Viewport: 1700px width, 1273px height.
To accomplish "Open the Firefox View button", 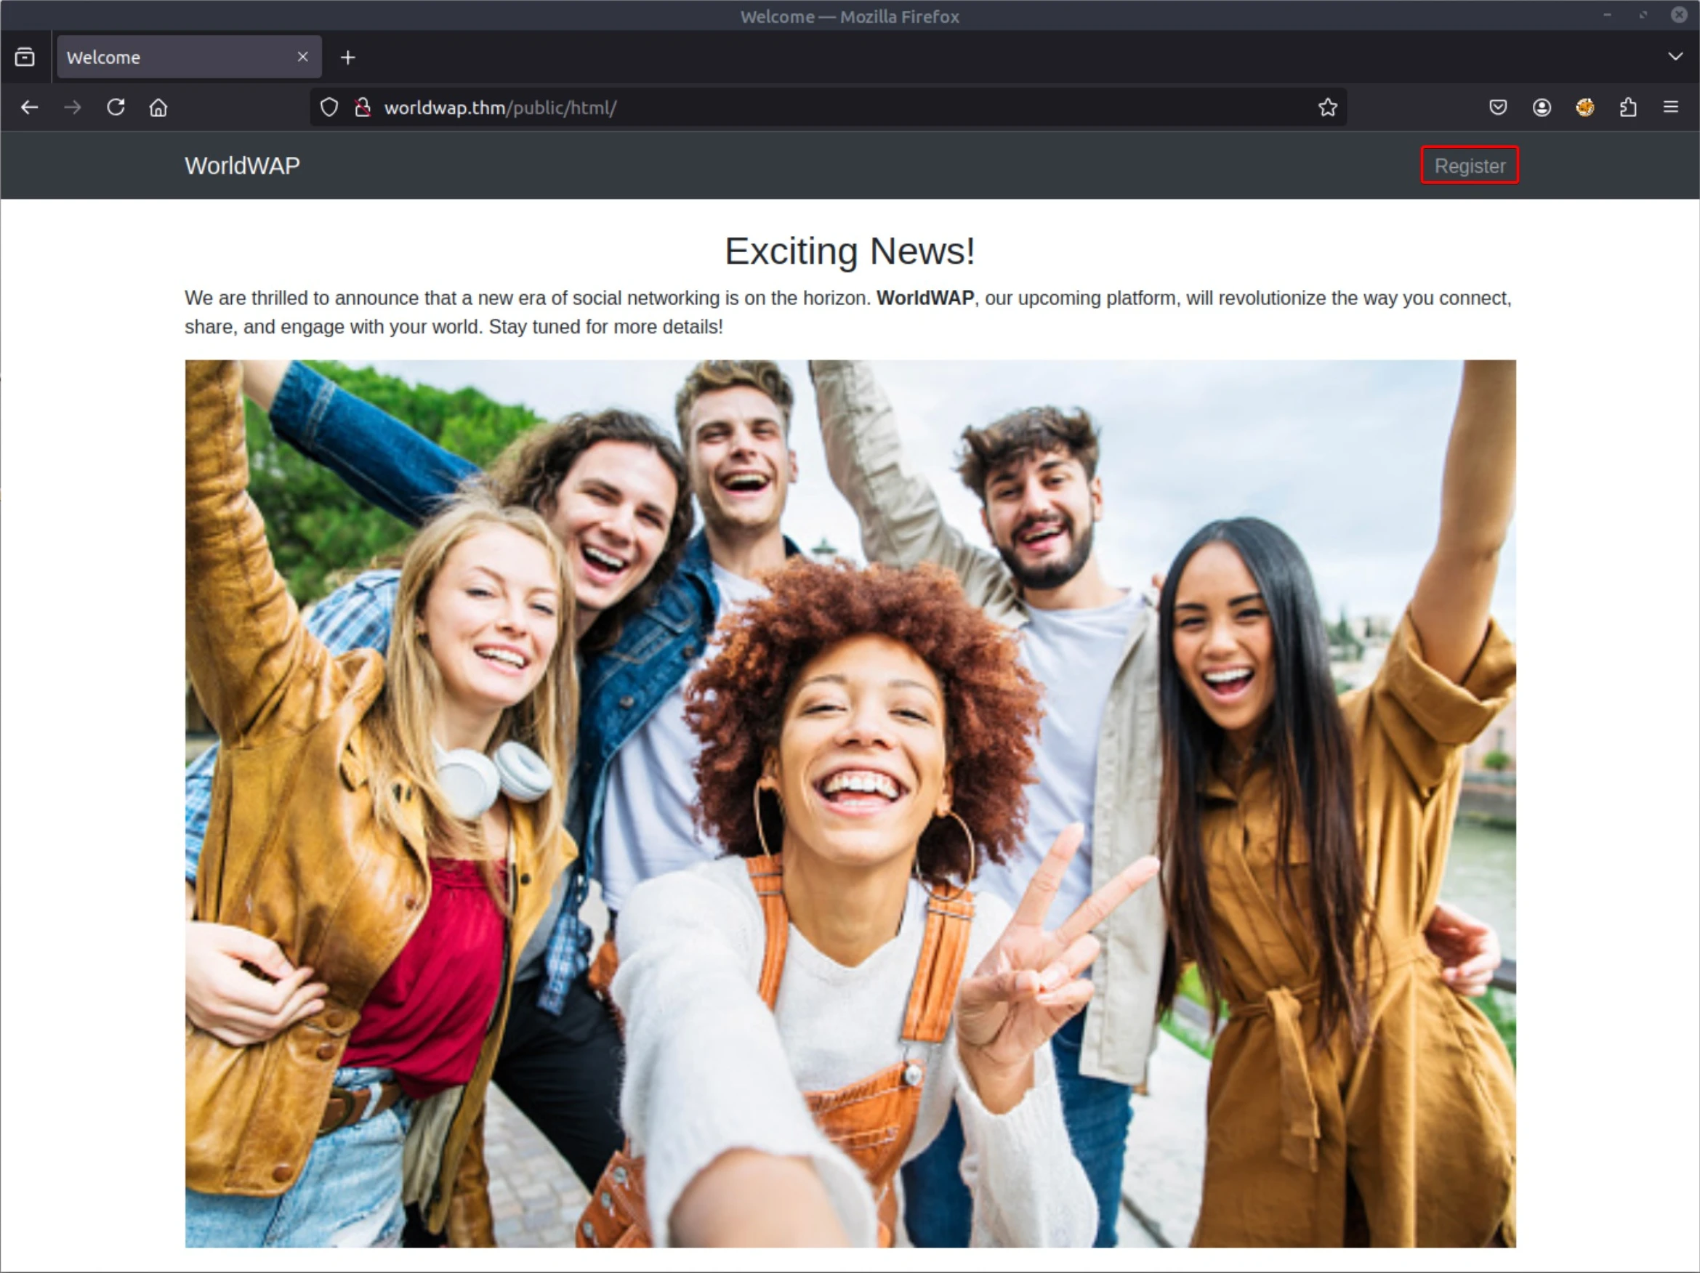I will [25, 57].
